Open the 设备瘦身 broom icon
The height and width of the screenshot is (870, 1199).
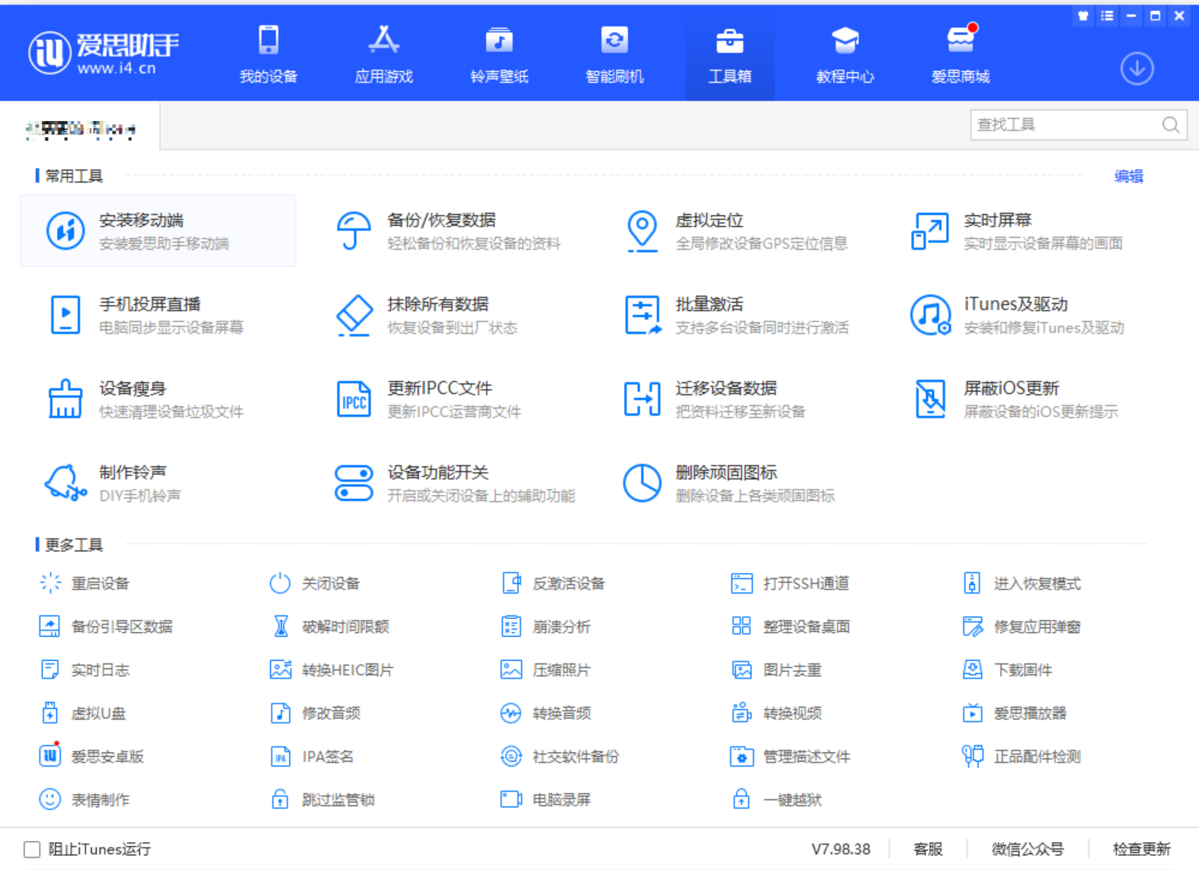tap(66, 399)
